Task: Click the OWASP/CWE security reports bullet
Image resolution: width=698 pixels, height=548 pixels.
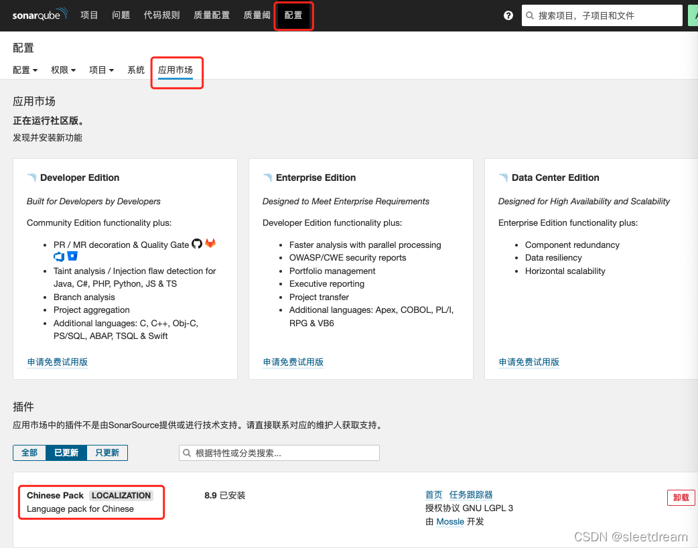Action: pyautogui.click(x=348, y=257)
